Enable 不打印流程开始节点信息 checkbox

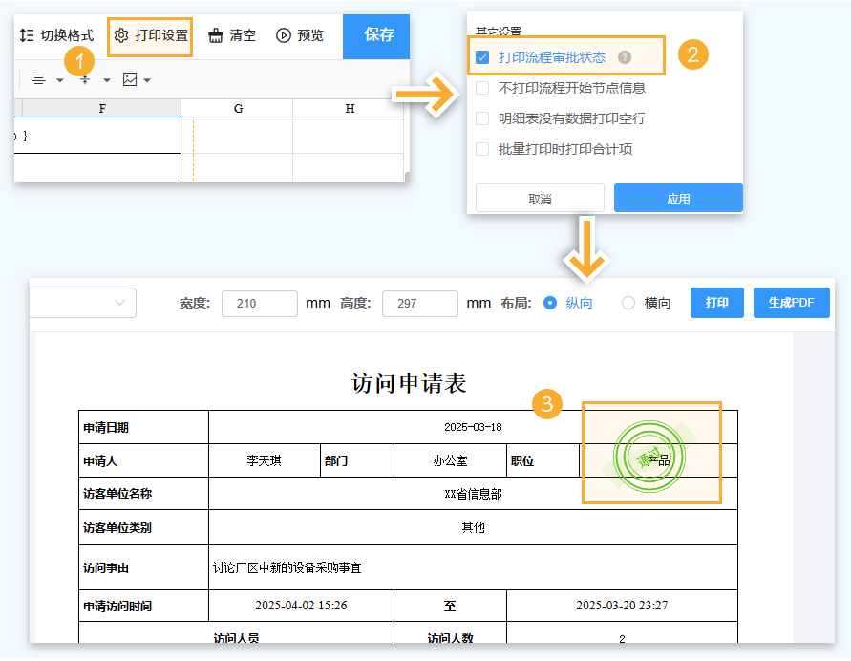coord(482,88)
